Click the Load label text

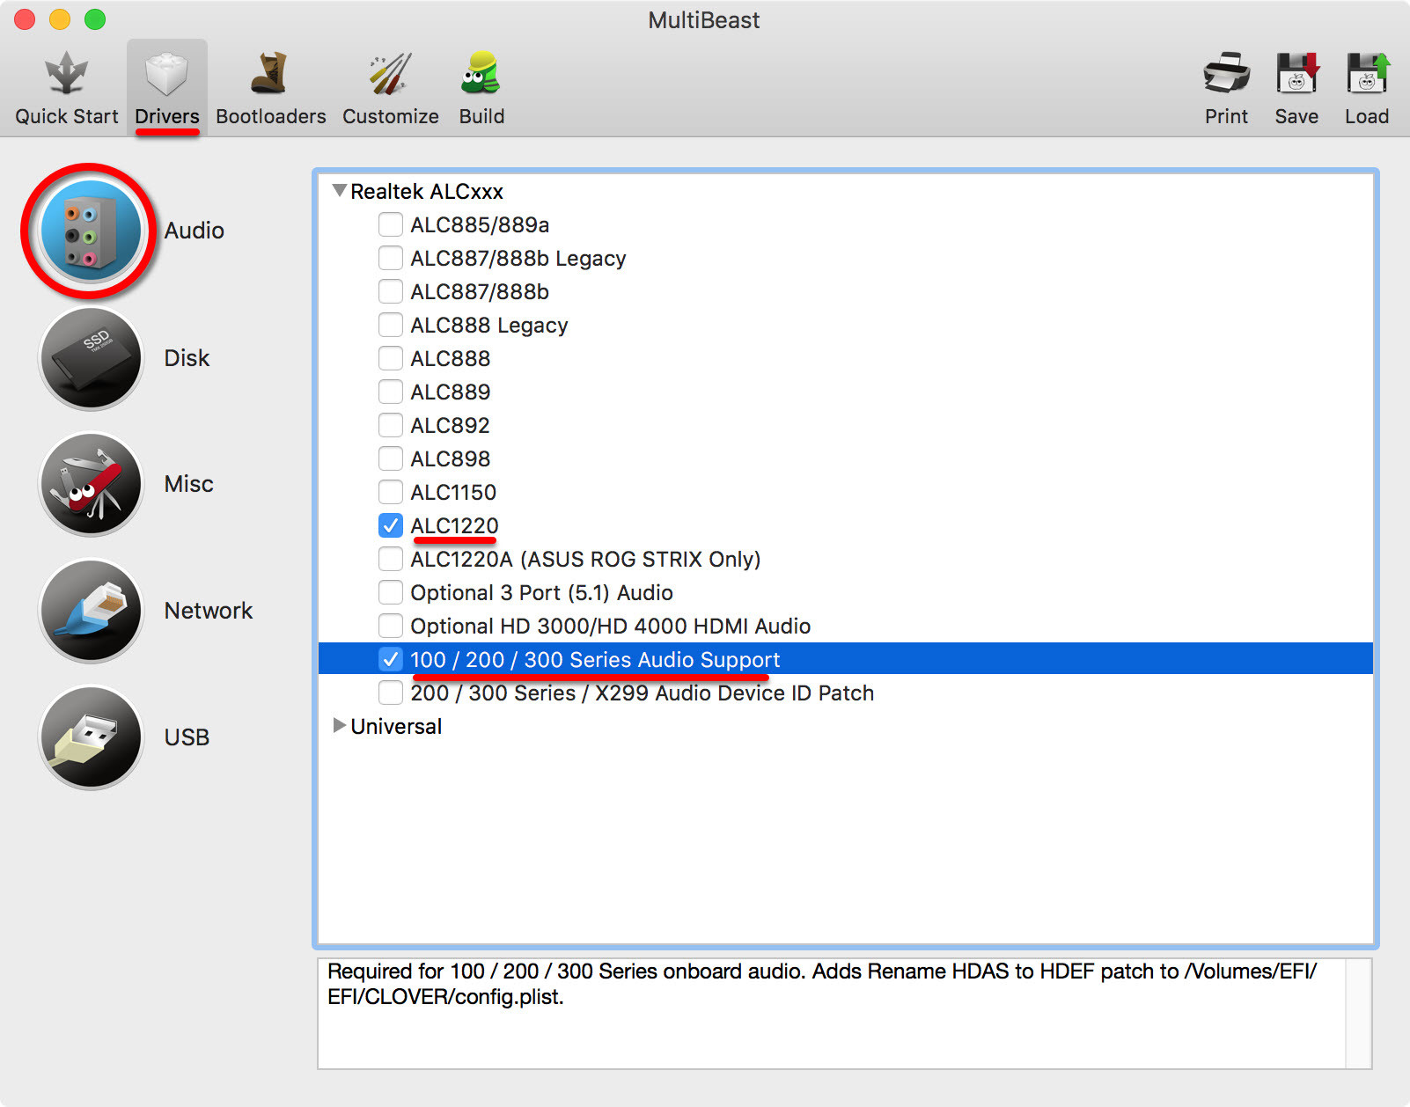point(1367,116)
